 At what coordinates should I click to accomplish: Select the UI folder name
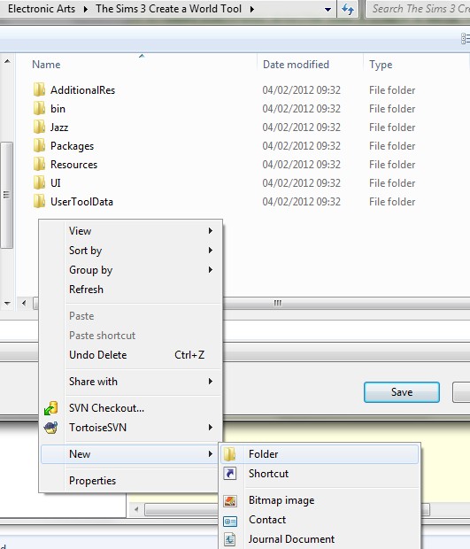pyautogui.click(x=55, y=182)
